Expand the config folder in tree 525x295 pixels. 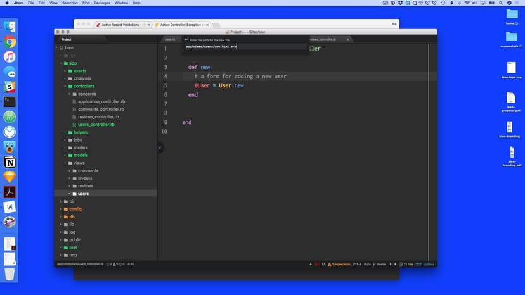click(75, 209)
